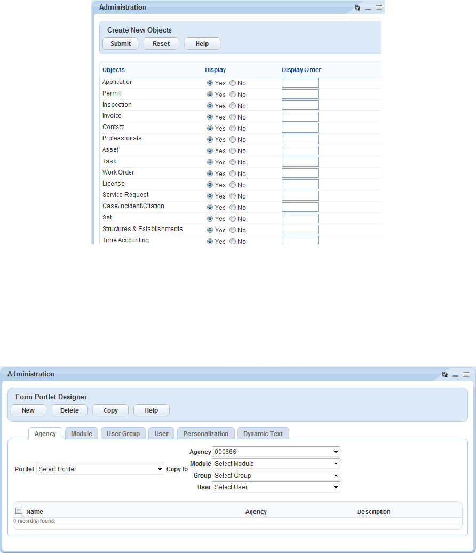Screen dimensions: 476x553
Task: Minimize the bottom Administration panel
Action: tap(455, 375)
